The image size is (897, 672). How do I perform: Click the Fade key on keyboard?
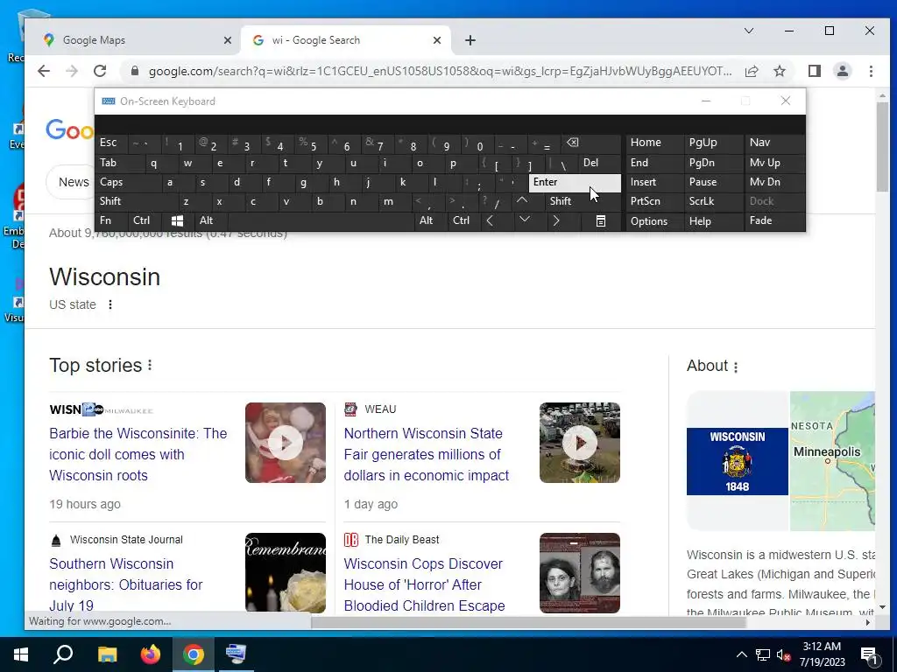coord(774,220)
